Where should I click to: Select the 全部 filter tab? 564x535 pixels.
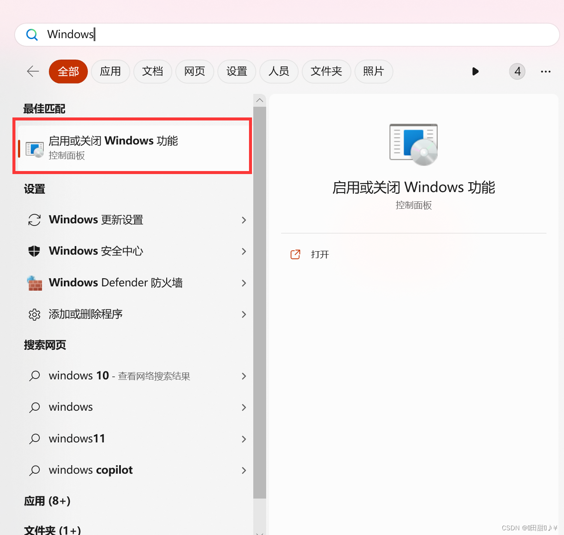tap(69, 72)
